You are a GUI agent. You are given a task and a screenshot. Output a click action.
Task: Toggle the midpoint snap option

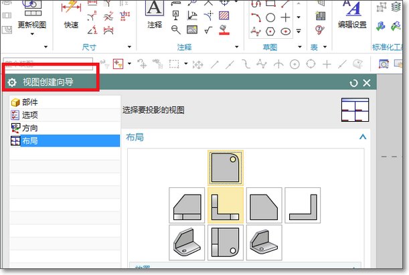coord(230,64)
